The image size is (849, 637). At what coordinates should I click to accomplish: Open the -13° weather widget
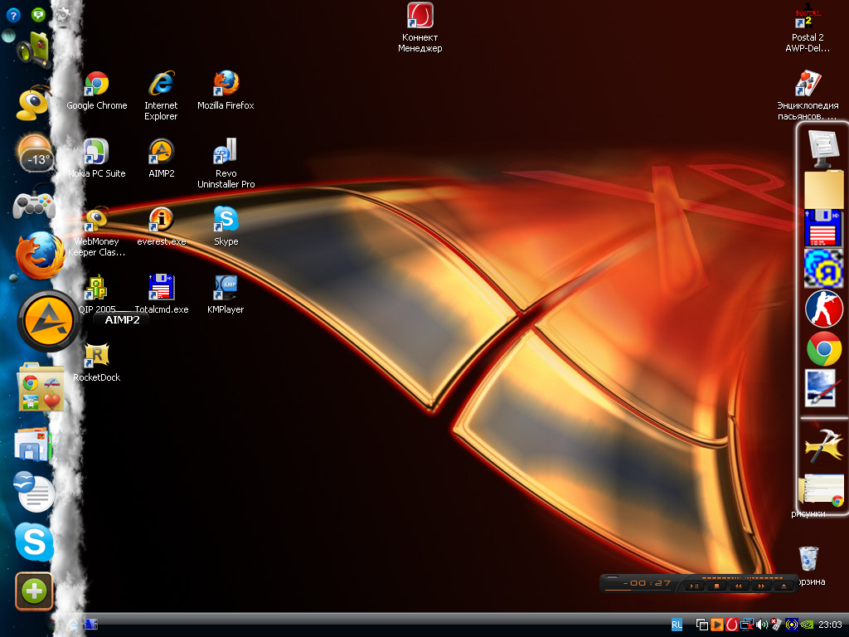pos(36,155)
